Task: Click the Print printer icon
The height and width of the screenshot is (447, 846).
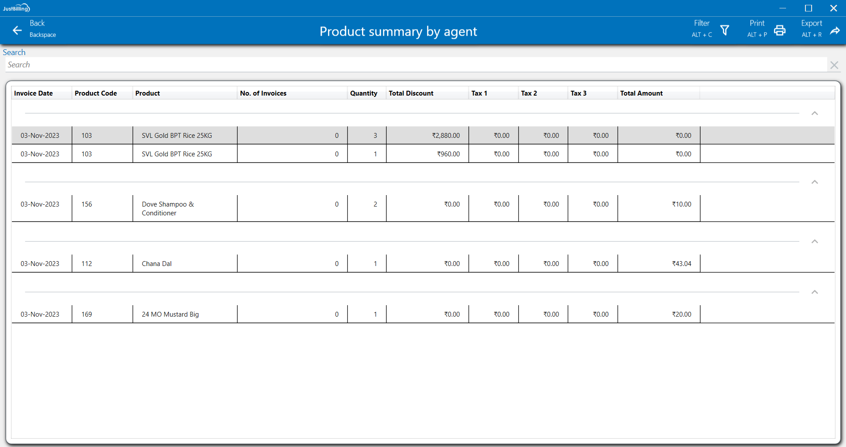Action: 779,30
